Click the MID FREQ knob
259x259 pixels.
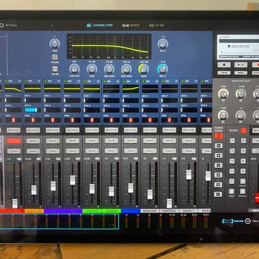(126, 69)
